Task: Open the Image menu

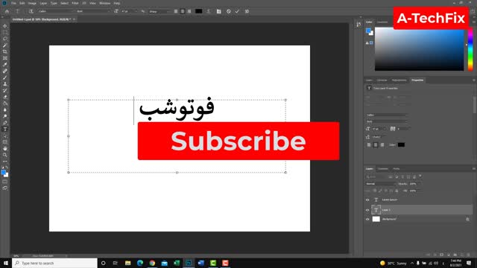Action: (32, 3)
